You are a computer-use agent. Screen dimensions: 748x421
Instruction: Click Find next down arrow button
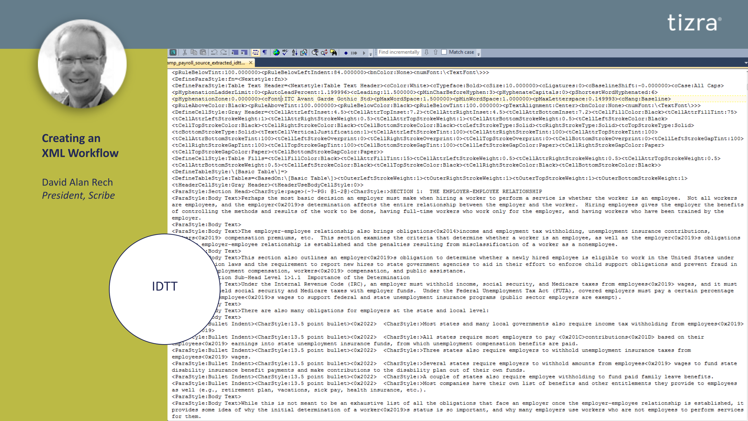[x=426, y=52]
